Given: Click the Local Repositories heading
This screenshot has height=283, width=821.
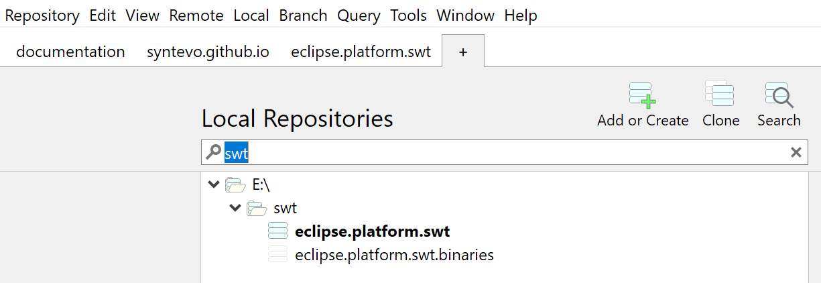Looking at the screenshot, I should 298,119.
